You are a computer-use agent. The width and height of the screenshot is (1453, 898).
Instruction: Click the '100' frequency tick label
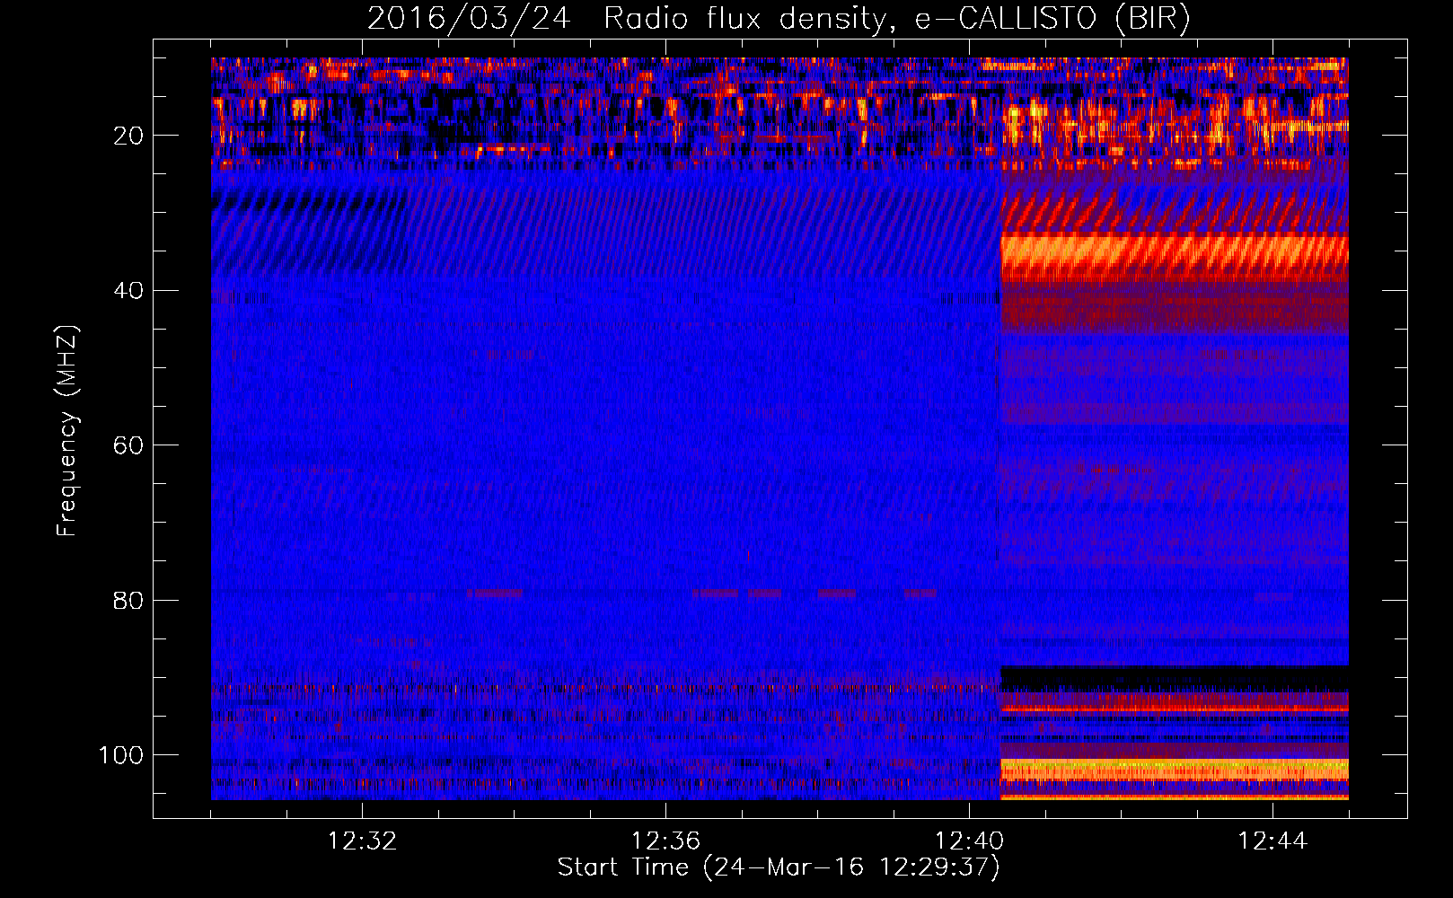click(121, 755)
